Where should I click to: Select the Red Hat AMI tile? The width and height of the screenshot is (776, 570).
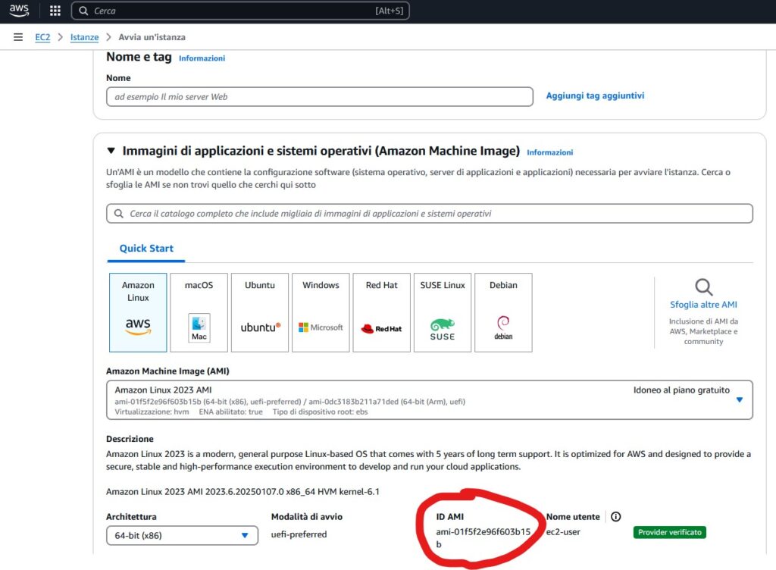(382, 312)
